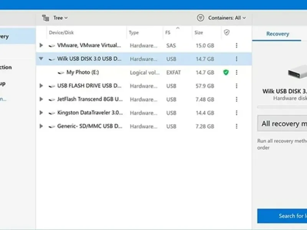The width and height of the screenshot is (307, 230).
Task: Click the drive icon beside My Photo (E:)
Action: [61, 73]
